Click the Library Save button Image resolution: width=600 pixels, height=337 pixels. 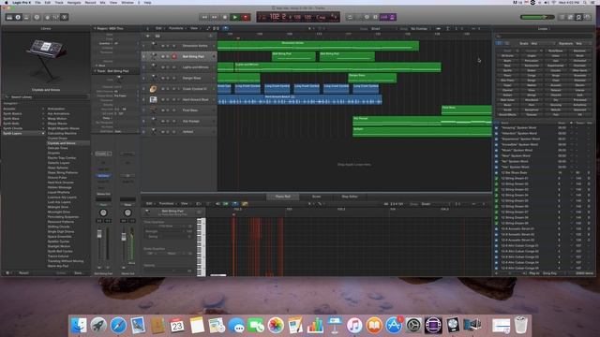[78, 273]
